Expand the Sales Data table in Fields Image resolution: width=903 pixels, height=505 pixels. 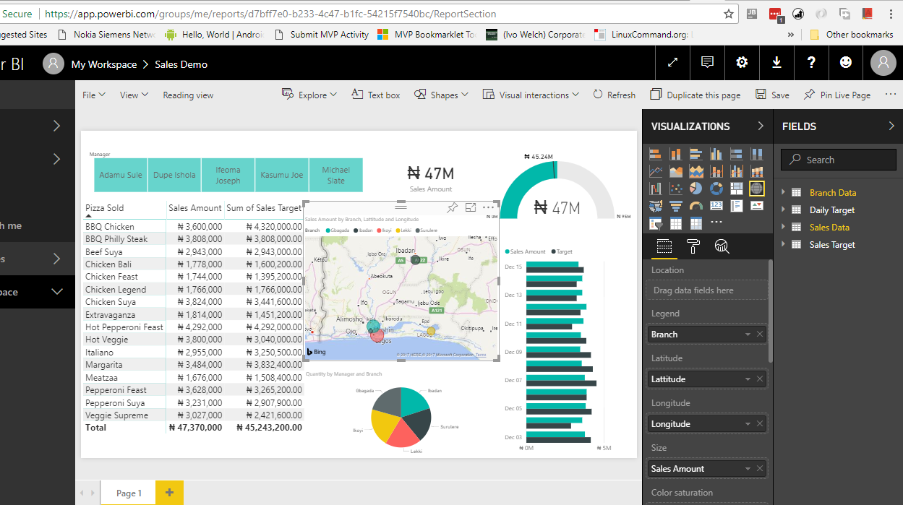784,227
